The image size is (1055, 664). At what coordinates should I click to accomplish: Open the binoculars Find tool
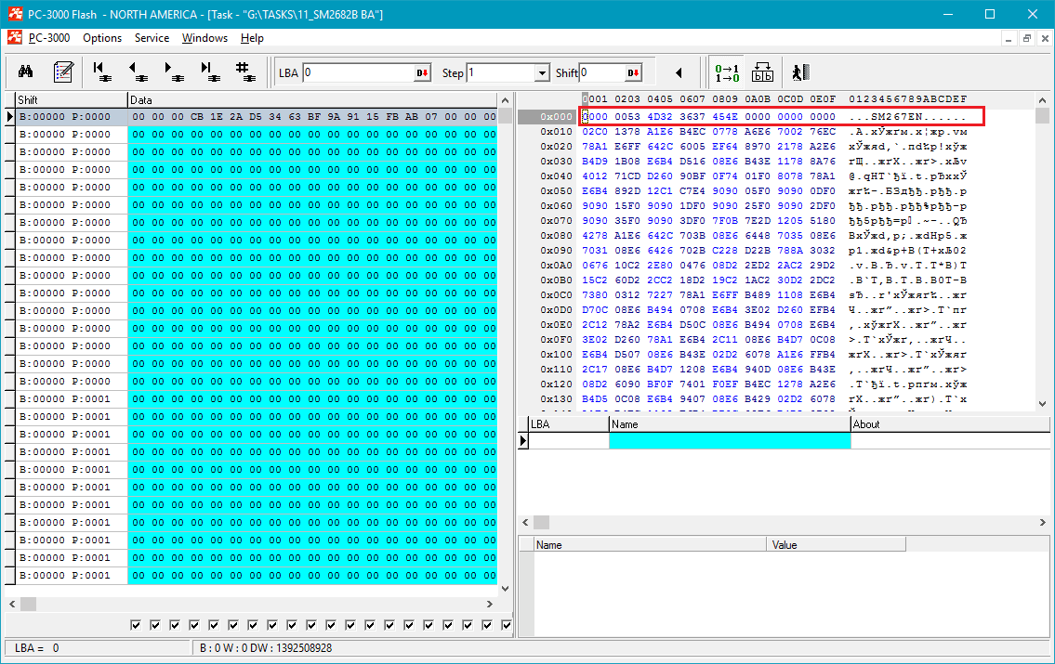click(26, 72)
